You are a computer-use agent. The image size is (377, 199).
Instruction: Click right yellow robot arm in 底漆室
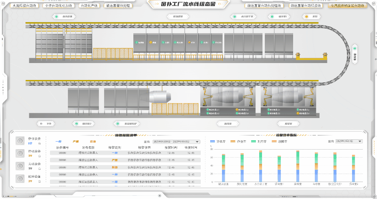click(x=310, y=97)
